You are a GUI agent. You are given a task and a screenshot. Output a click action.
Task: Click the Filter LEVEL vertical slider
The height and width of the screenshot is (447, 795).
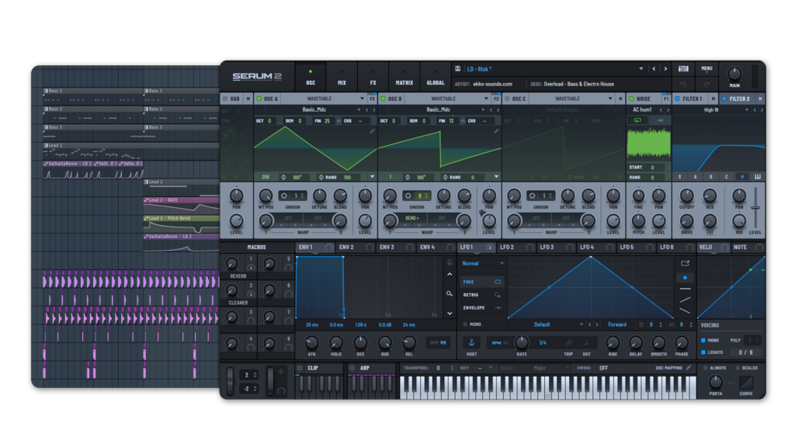(x=755, y=208)
